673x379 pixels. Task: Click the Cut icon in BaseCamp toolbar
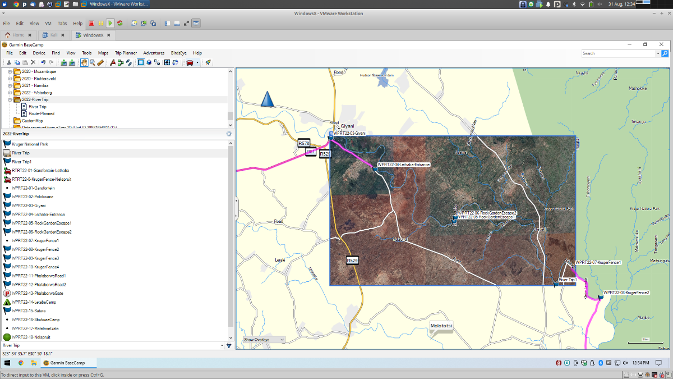[10, 62]
